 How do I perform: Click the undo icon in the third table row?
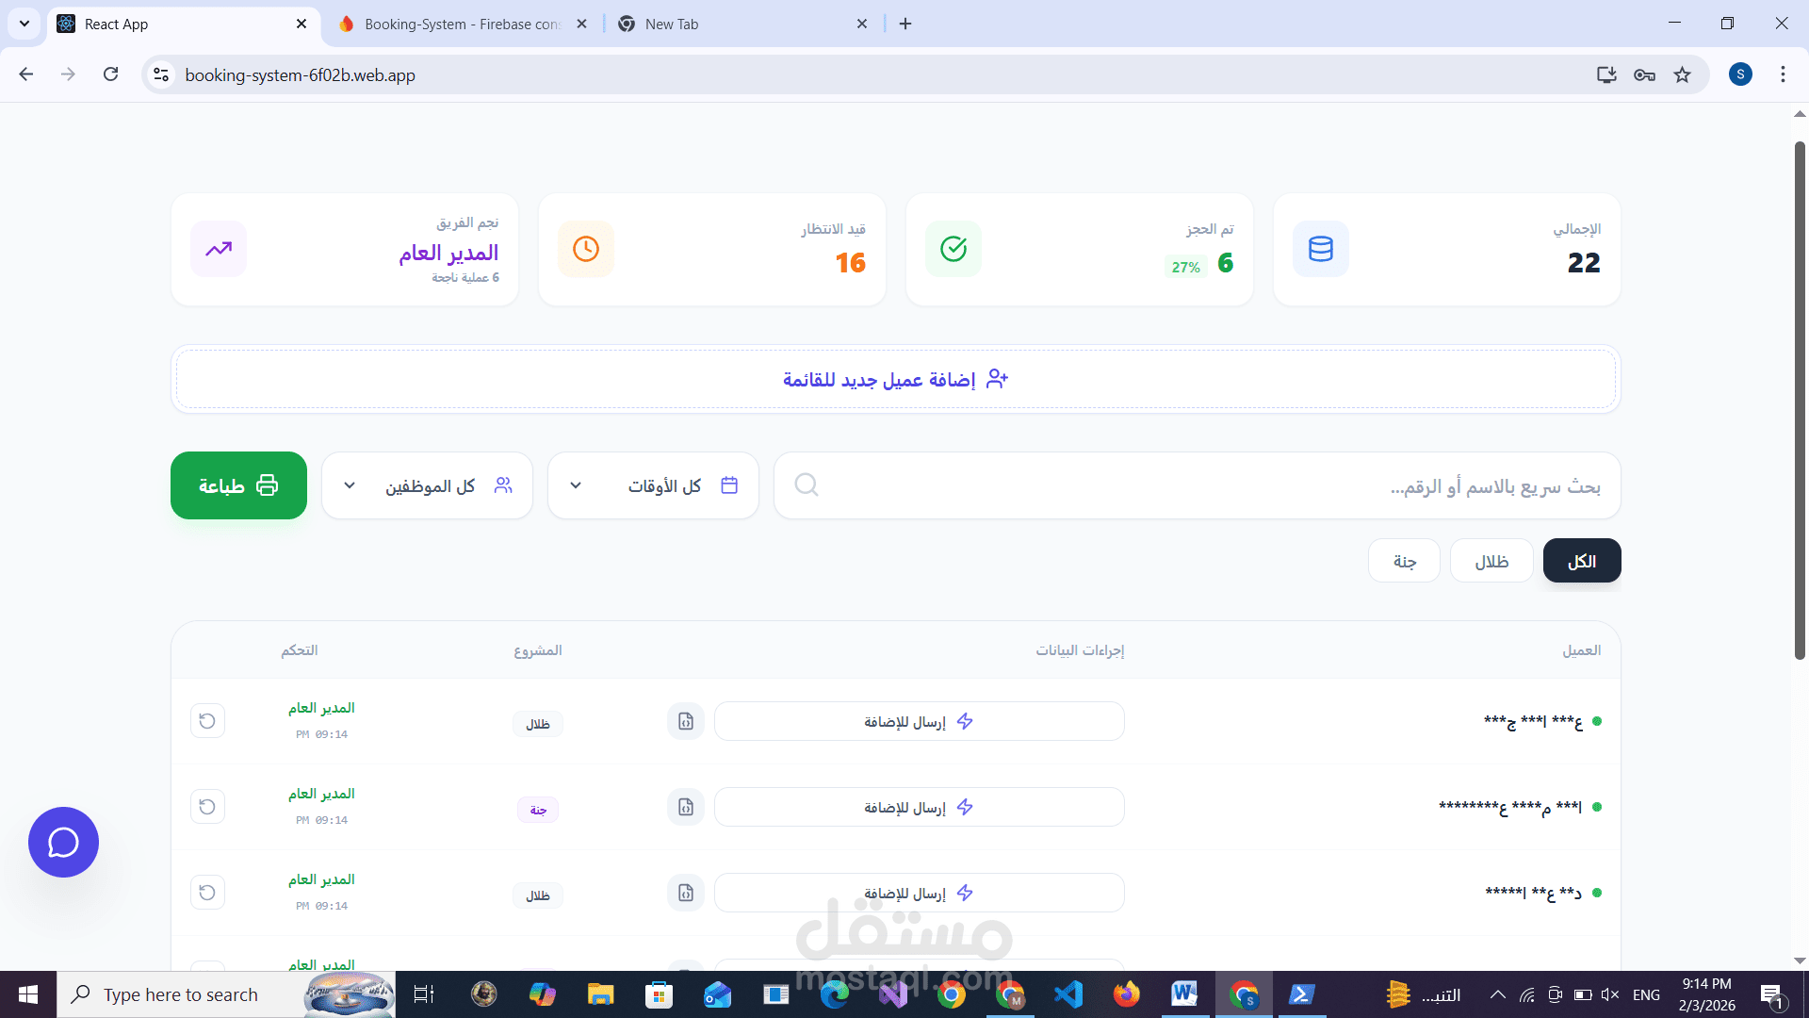pyautogui.click(x=207, y=893)
